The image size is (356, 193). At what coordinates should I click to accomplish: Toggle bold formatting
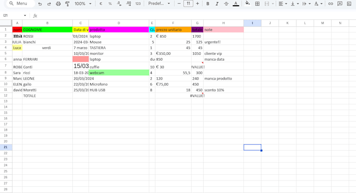208,4
